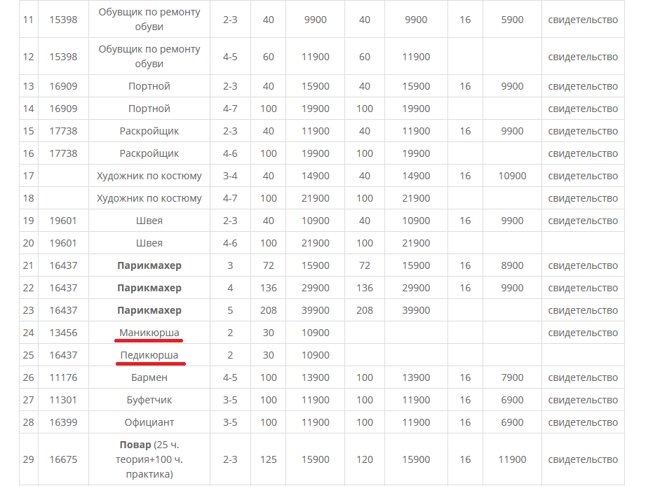This screenshot has width=653, height=486.
Task: Click the Буфетчик profession cell
Action: click(149, 400)
